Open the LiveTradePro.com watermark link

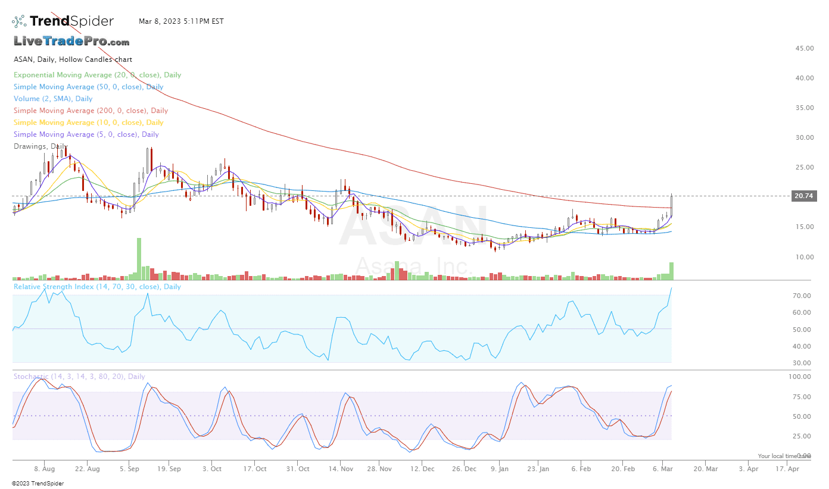71,42
